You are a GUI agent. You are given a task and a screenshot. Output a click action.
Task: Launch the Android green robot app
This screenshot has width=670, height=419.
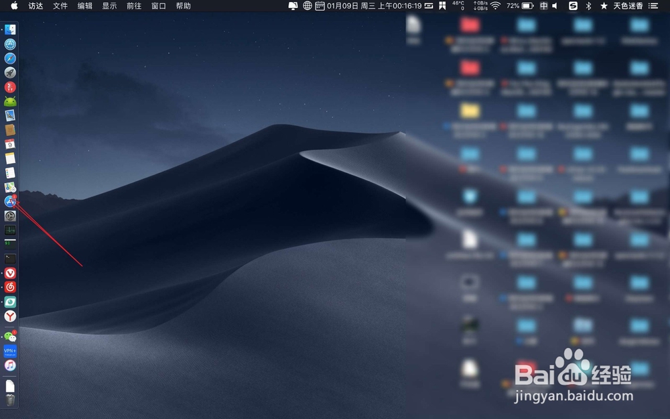point(10,101)
